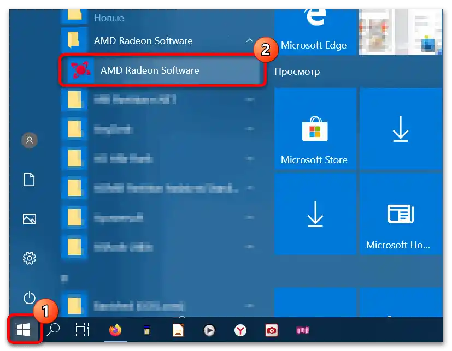452x351 pixels.
Task: Open the pink icon app on taskbar
Action: (303, 330)
